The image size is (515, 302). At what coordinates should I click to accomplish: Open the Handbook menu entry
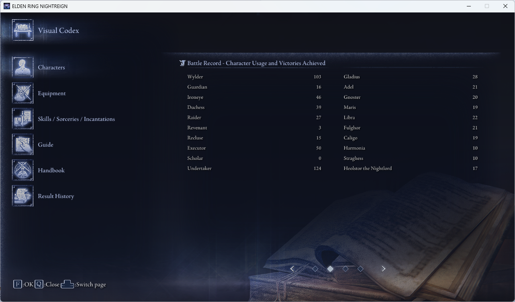51,170
